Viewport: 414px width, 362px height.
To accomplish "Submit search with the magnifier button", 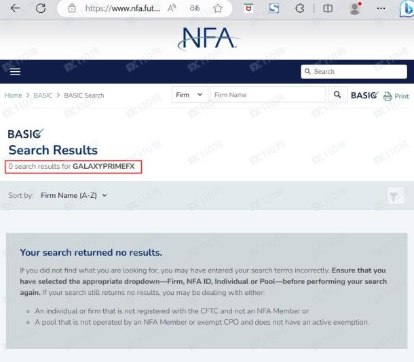I will (x=337, y=95).
